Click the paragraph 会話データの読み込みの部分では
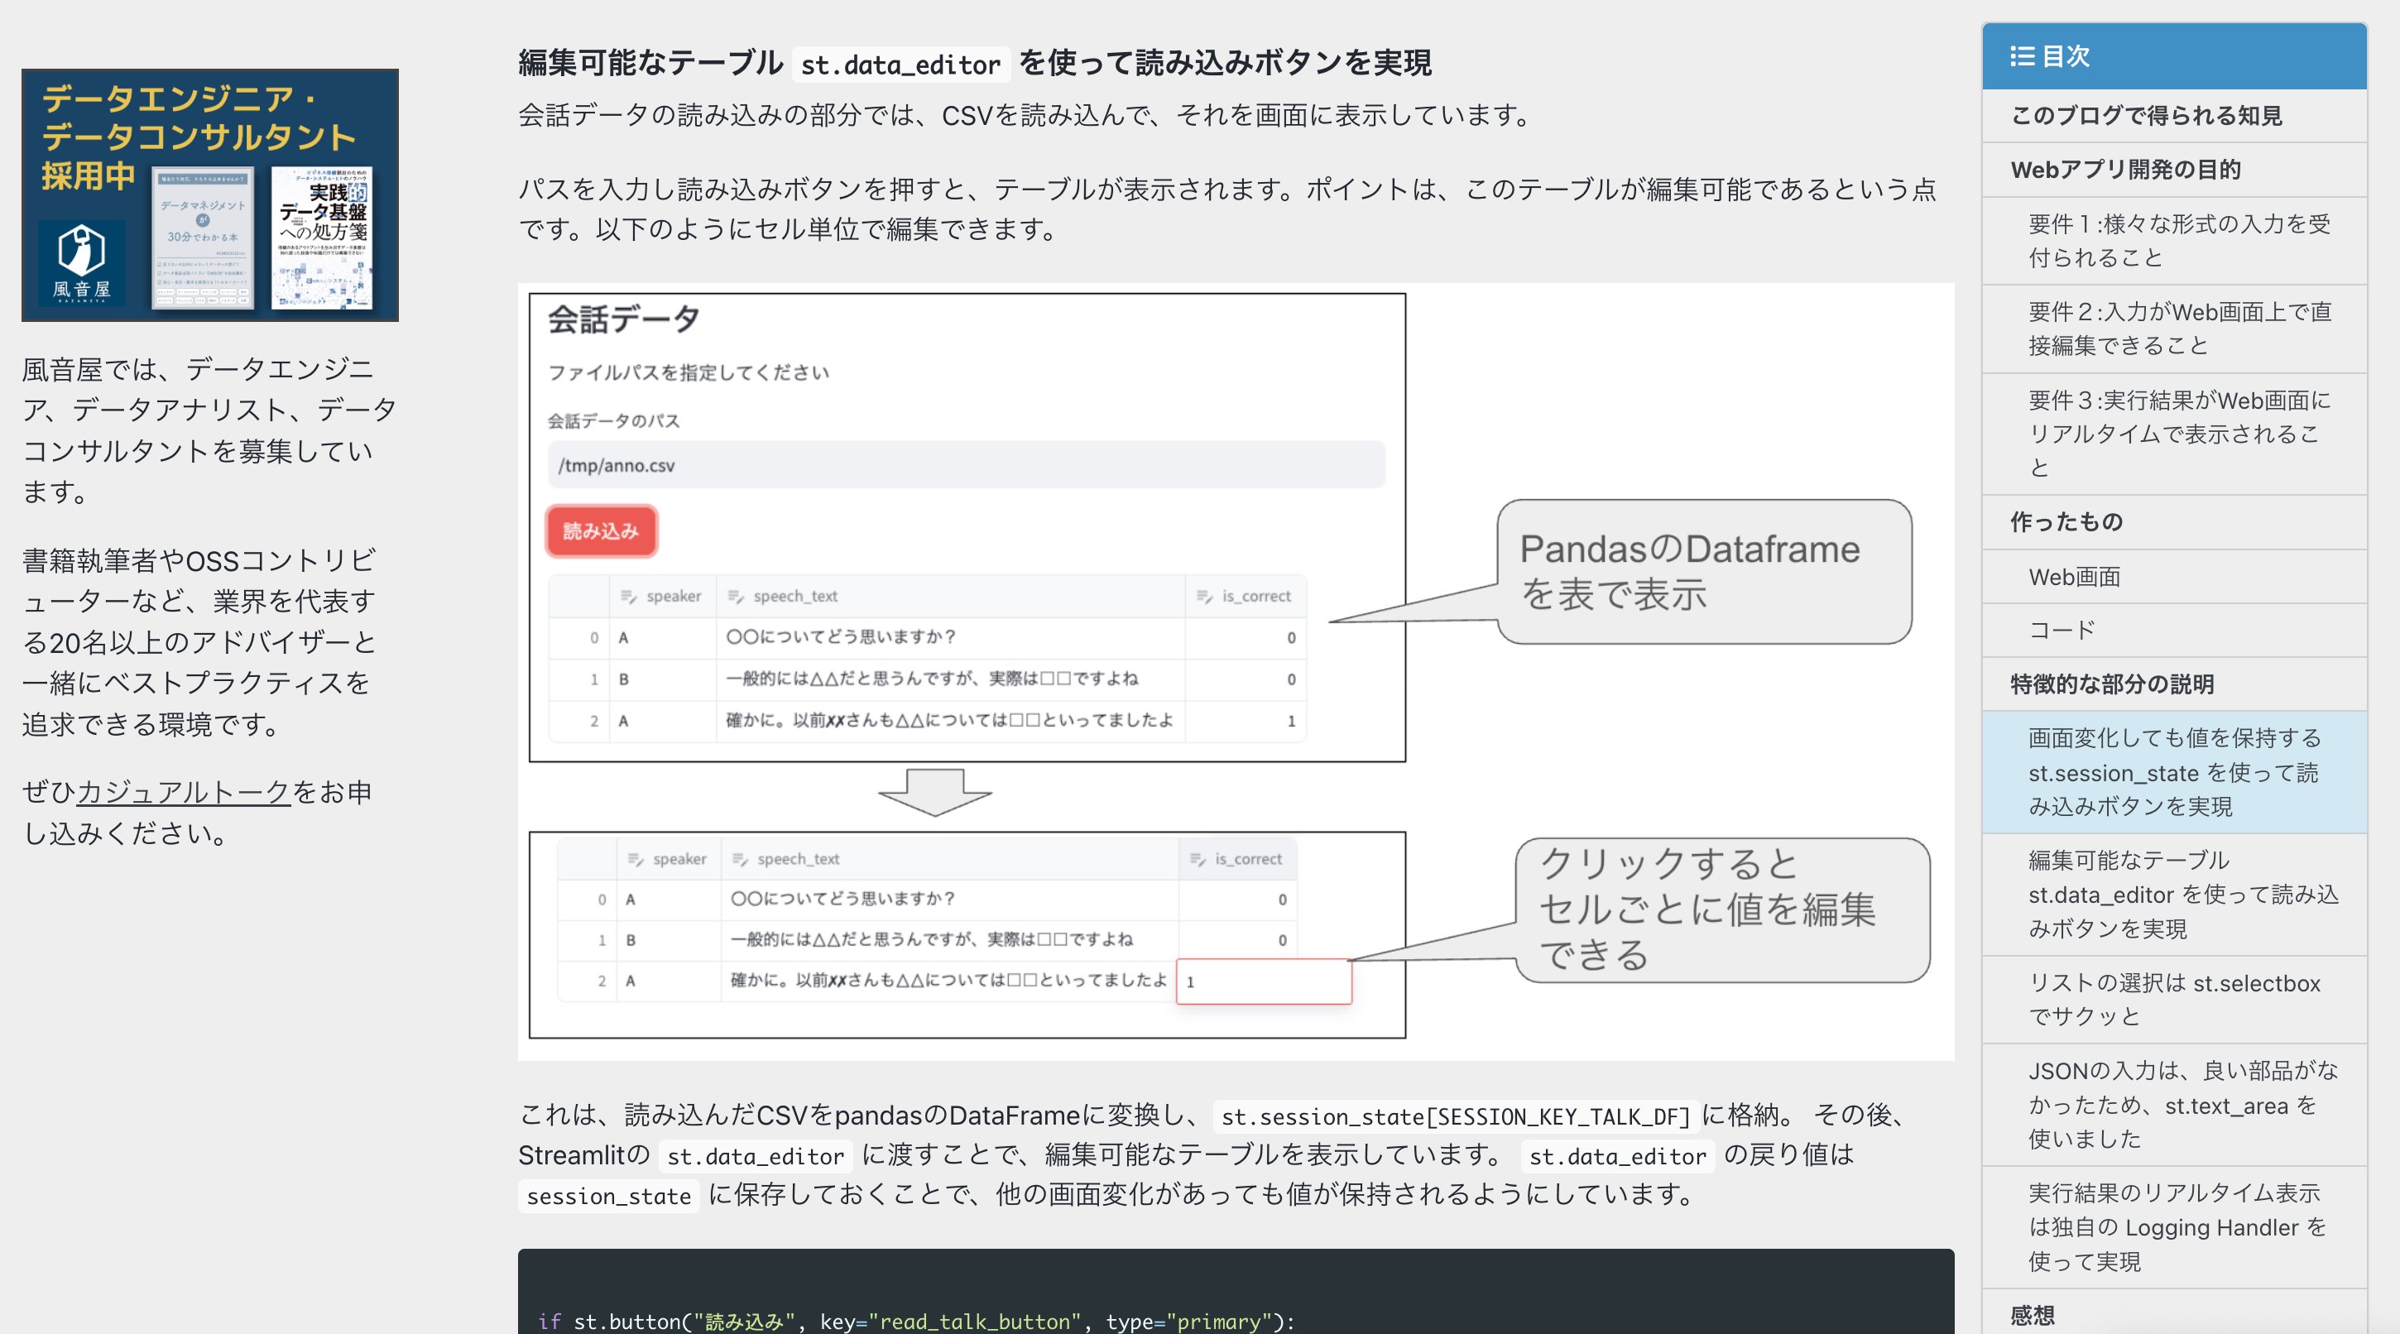The width and height of the screenshot is (2400, 1334). [x=1027, y=116]
